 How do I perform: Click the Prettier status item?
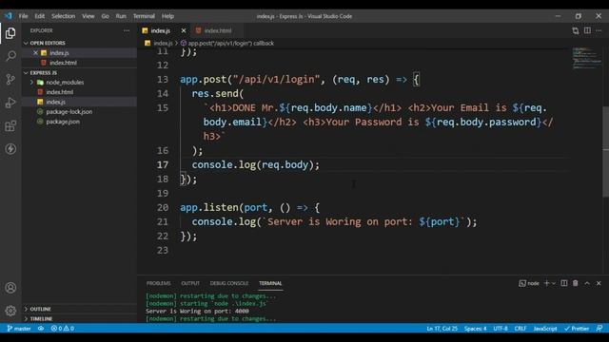point(577,329)
